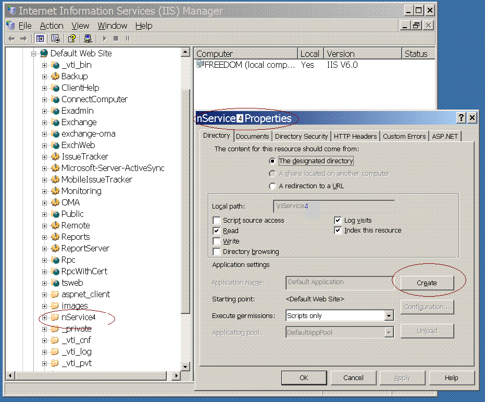This screenshot has width=485, height=402.
Task: Enable Directory browsing checkbox
Action: (x=217, y=252)
